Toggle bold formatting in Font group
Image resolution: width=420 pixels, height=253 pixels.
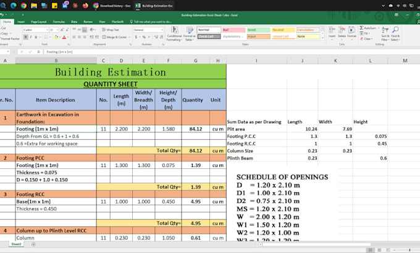tap(26, 37)
